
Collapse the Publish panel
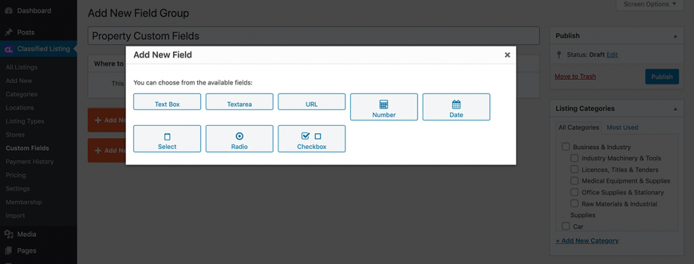(675, 36)
